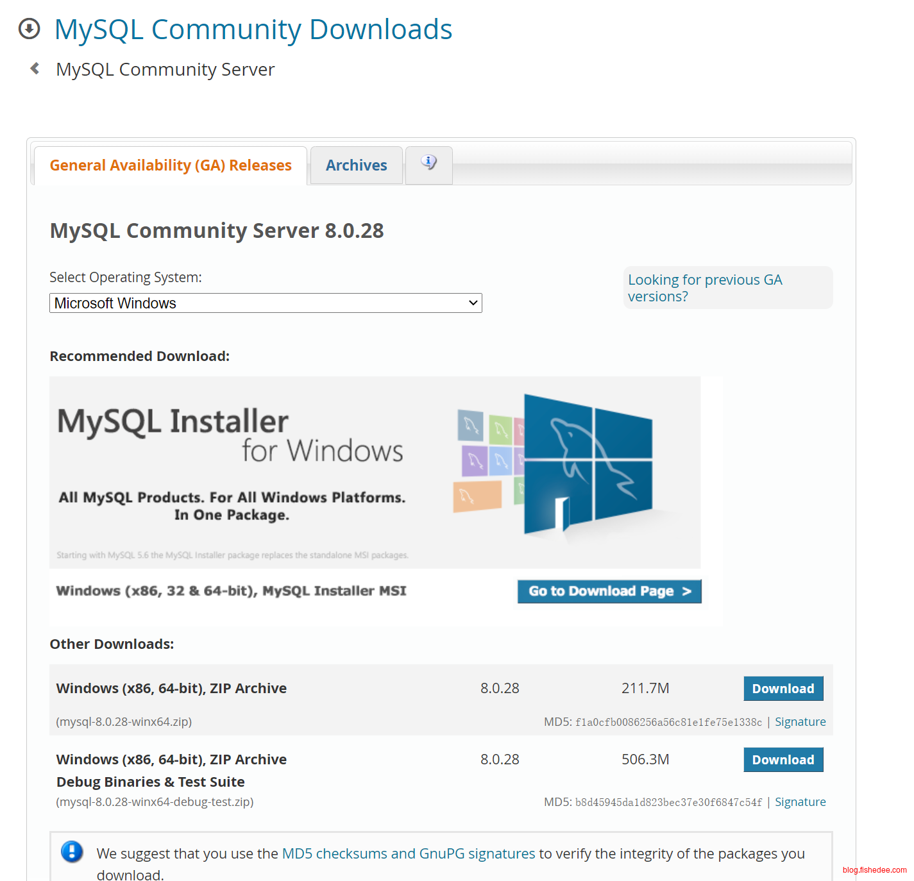Image resolution: width=914 pixels, height=881 pixels.
Task: Open the Select Operating System dropdown
Action: pyautogui.click(x=266, y=303)
